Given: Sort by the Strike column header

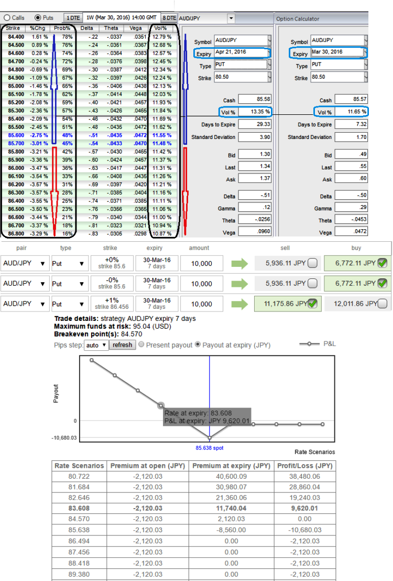Looking at the screenshot, I should tap(13, 28).
